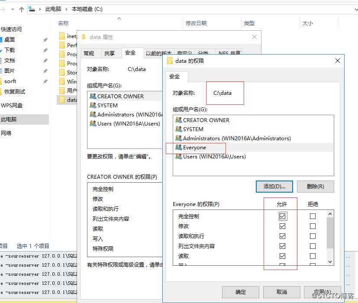The width and height of the screenshot is (358, 303).
Task: Select the Perf folder icon
Action: coord(62,45)
